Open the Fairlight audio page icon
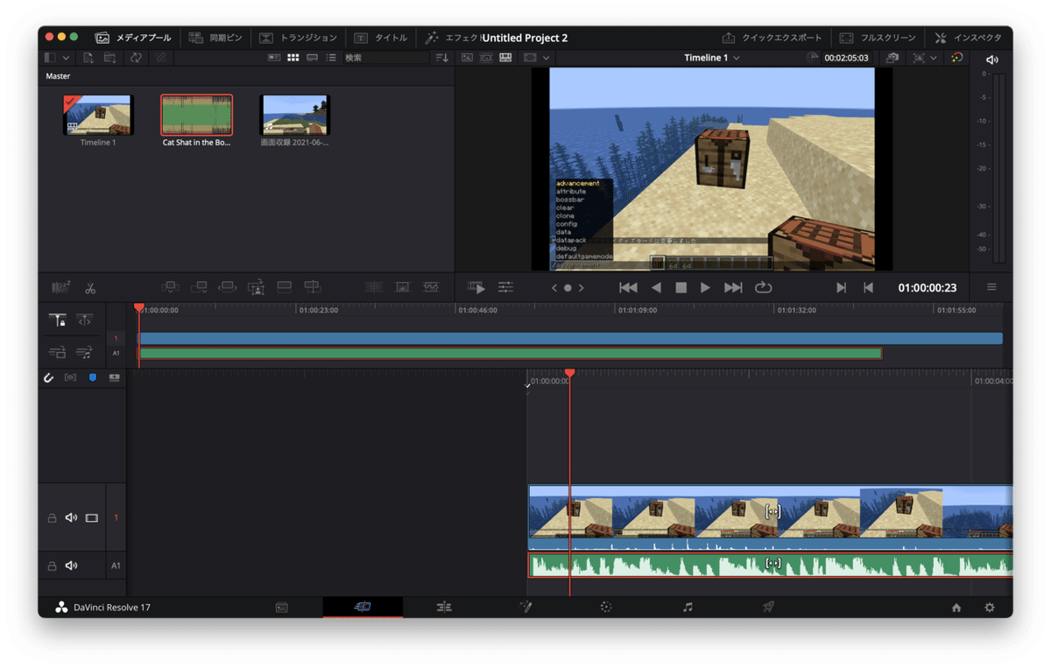 [x=688, y=607]
